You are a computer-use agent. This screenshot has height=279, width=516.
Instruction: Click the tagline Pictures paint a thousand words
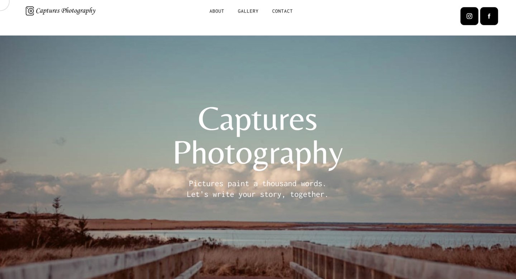coord(258,184)
